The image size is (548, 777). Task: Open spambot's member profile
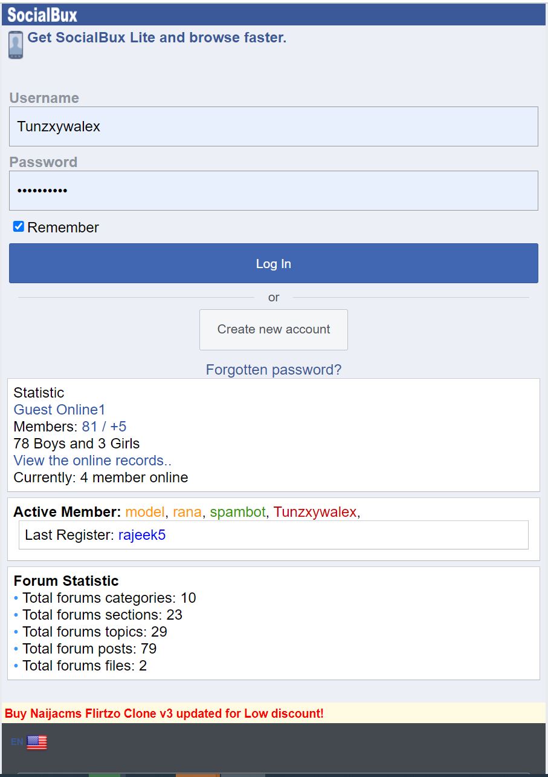point(237,512)
